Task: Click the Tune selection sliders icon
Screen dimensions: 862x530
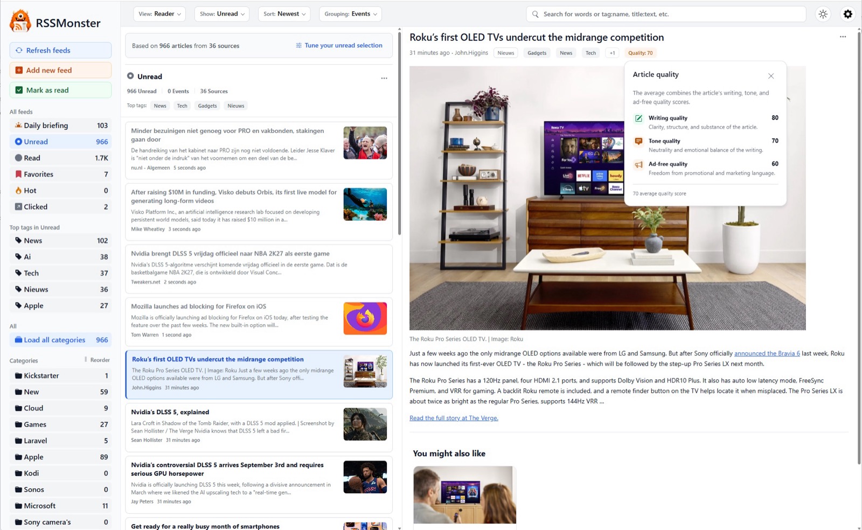Action: pos(298,45)
